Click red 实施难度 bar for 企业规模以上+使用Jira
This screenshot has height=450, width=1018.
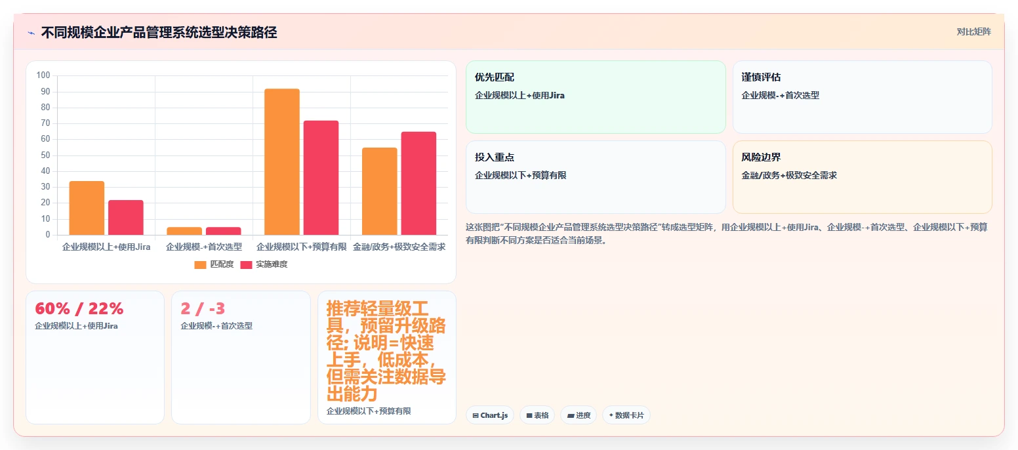(x=126, y=217)
